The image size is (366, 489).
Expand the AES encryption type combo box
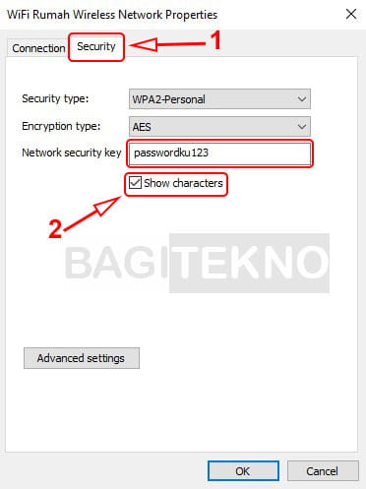(219, 127)
